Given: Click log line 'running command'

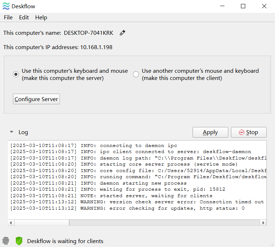Looking at the screenshot, I should (x=138, y=177).
